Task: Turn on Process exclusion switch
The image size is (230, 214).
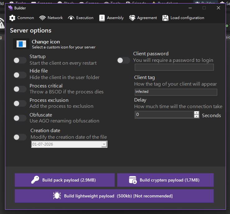Action: [x=20, y=103]
